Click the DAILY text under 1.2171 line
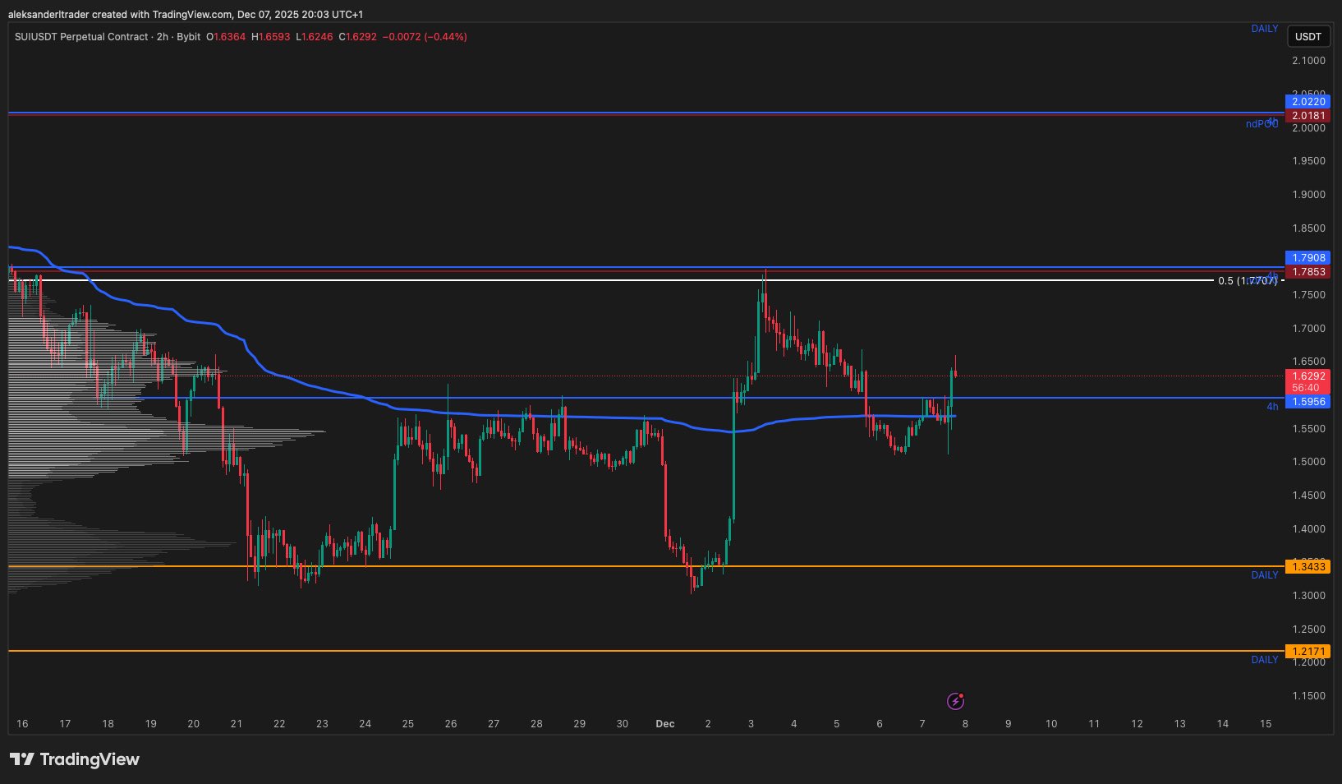Viewport: 1342px width, 784px height. click(x=1264, y=660)
